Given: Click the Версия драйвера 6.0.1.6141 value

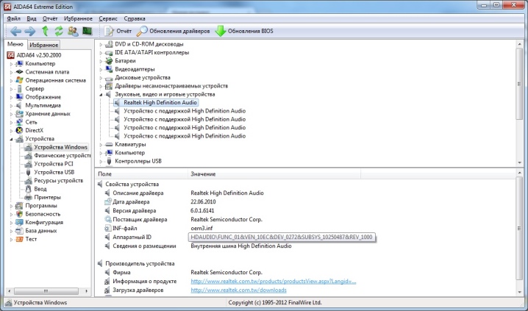Looking at the screenshot, I should pos(202,211).
